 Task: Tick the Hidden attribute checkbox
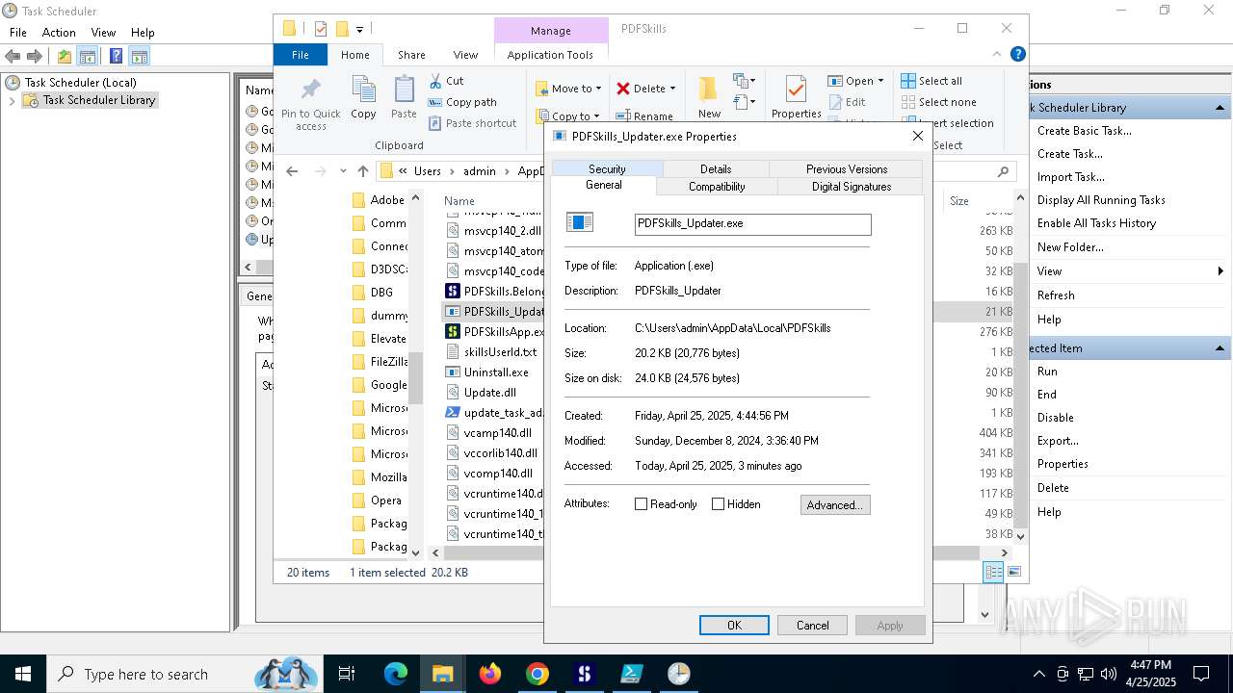[718, 504]
